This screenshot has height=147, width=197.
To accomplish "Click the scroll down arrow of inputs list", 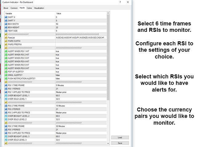I will pos(108,143).
